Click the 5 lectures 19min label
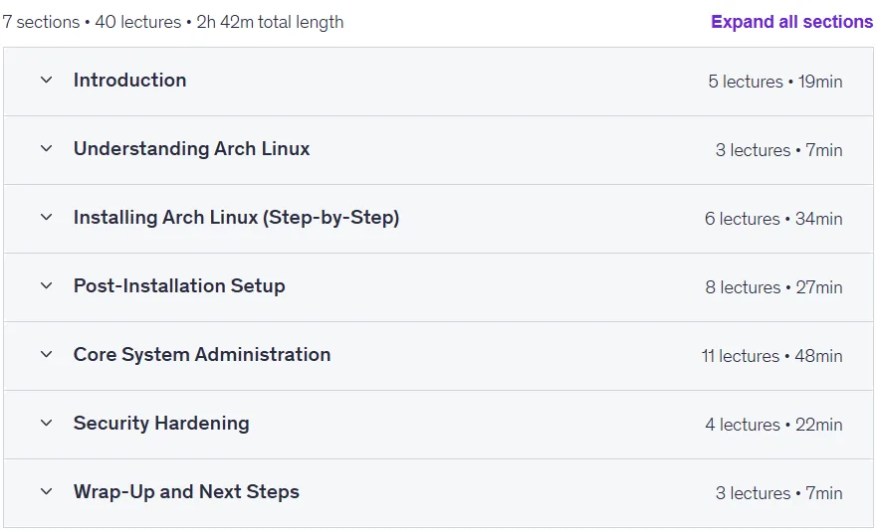Viewport: 877px width, 532px height. click(775, 82)
